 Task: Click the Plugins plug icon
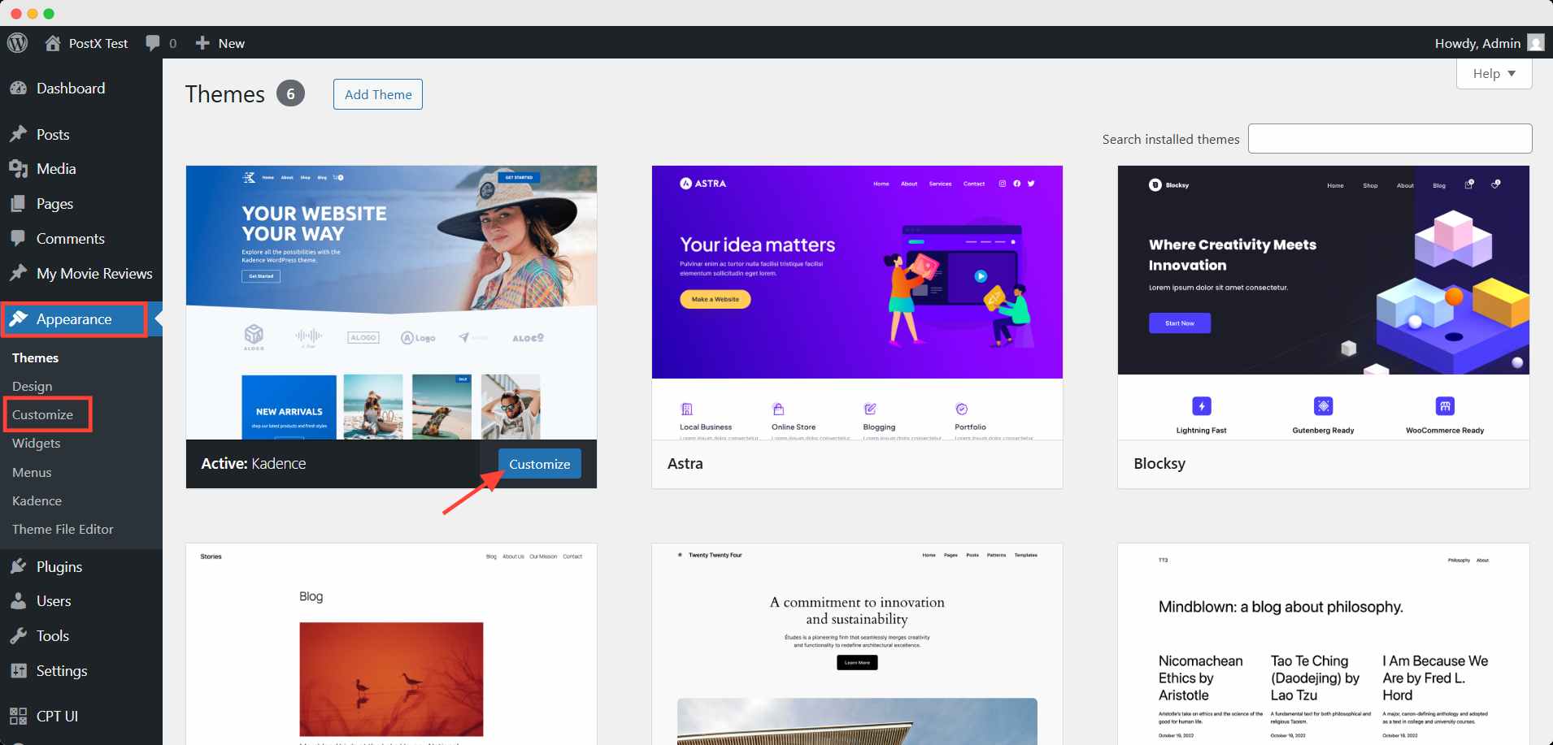point(18,567)
